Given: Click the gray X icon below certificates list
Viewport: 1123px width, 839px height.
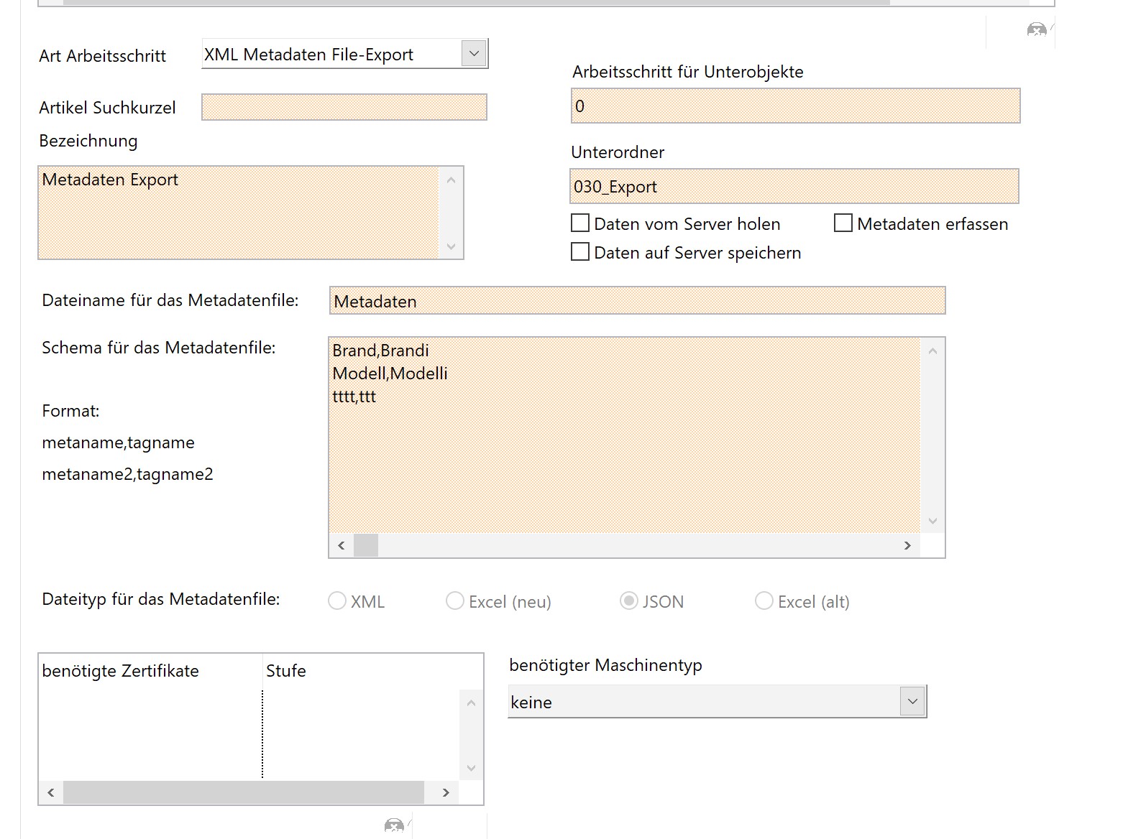Looking at the screenshot, I should click(x=394, y=826).
